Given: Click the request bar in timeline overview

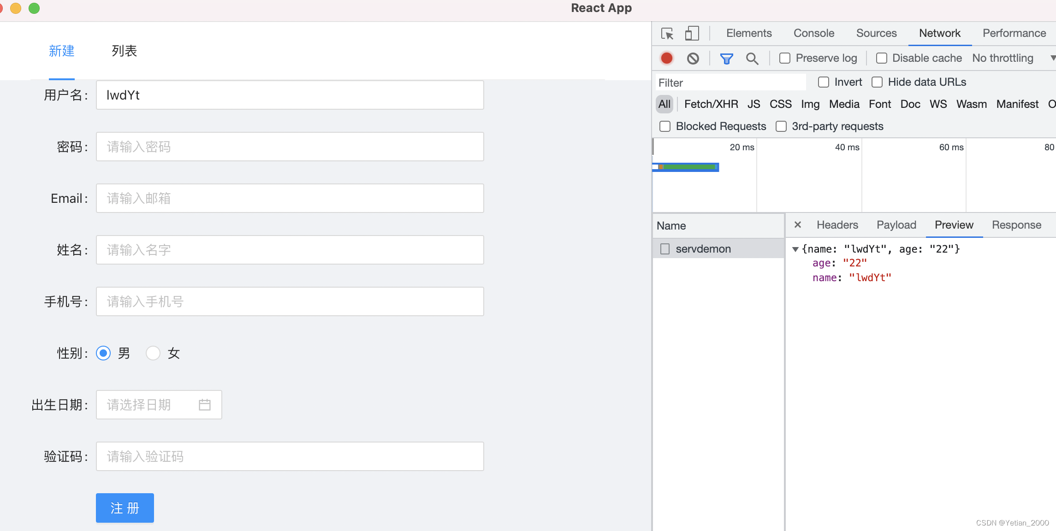Looking at the screenshot, I should pos(686,167).
